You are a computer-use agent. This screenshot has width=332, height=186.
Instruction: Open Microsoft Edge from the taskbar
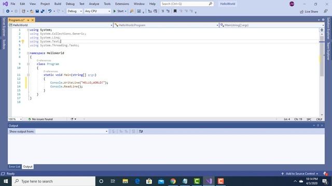[137, 181]
